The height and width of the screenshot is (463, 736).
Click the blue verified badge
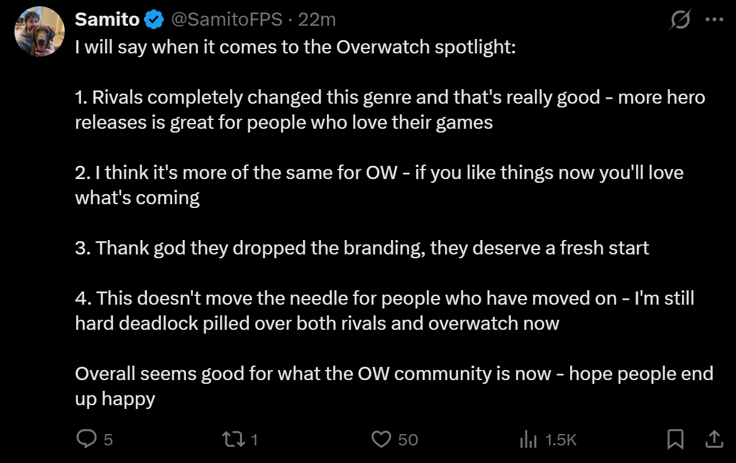tap(154, 20)
